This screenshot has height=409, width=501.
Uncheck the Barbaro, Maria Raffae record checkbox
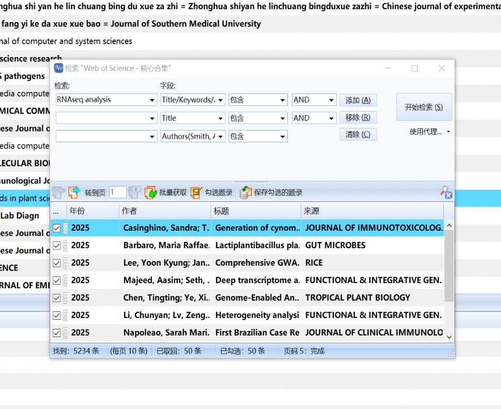tap(57, 246)
